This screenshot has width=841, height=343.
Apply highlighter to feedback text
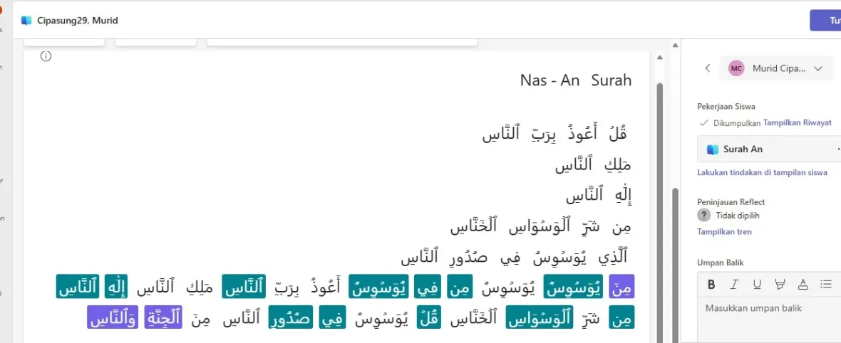(780, 285)
